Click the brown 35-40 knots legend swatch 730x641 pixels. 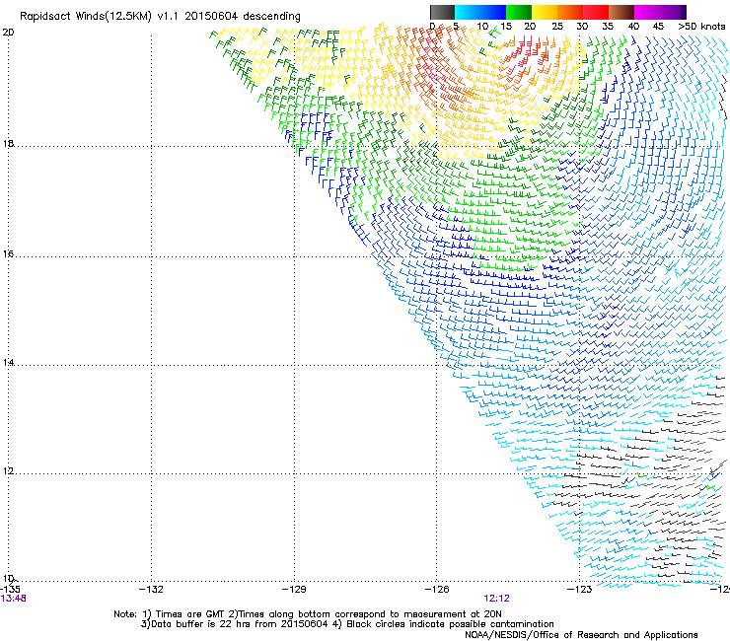[621, 12]
